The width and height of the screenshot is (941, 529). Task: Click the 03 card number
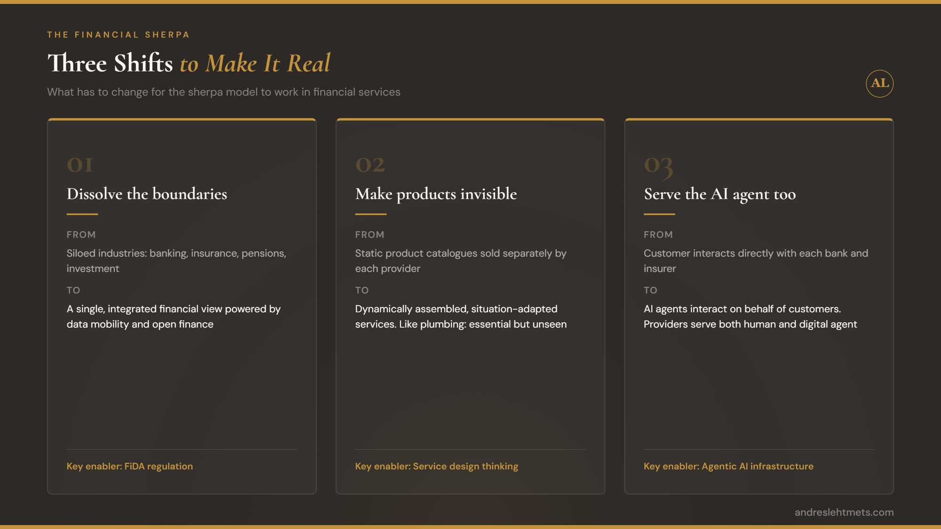tap(658, 166)
